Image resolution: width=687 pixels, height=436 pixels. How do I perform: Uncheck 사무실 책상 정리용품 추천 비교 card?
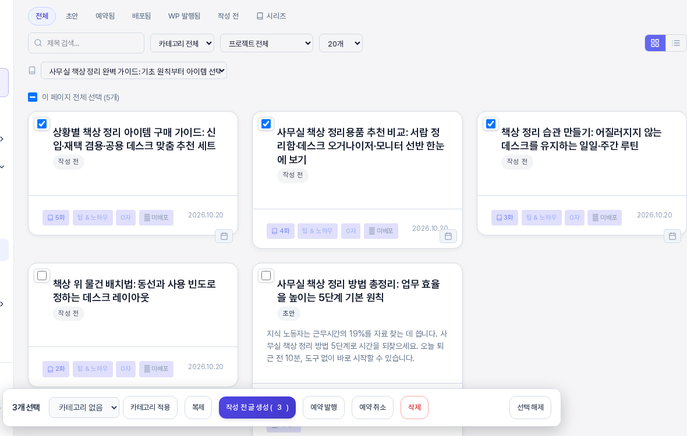(x=266, y=124)
